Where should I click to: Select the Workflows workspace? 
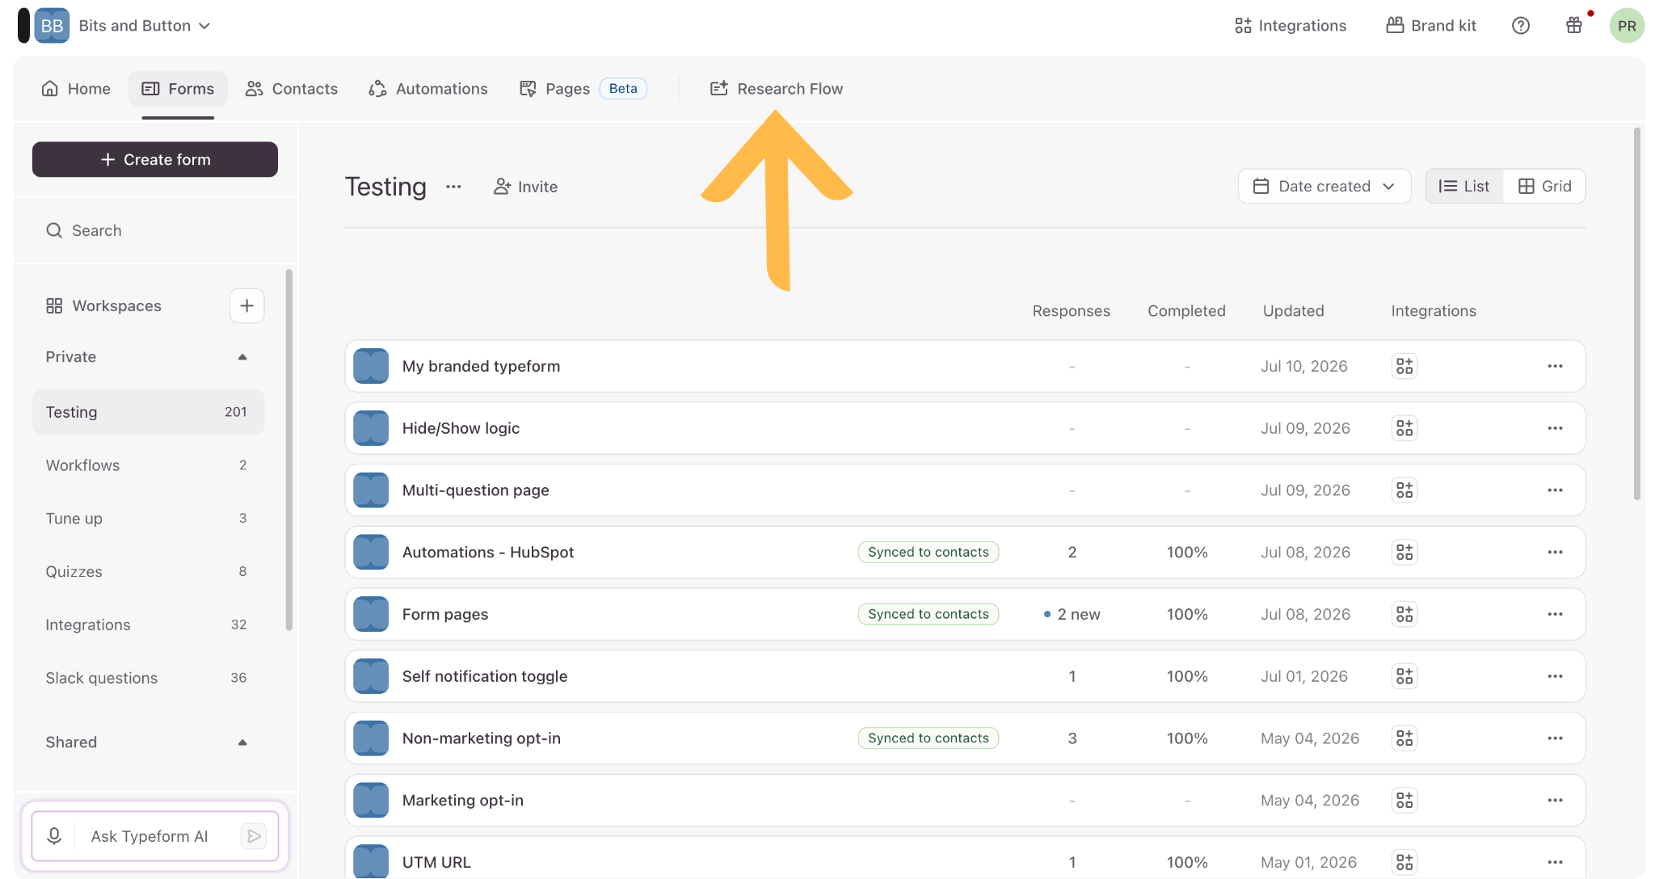pos(149,465)
